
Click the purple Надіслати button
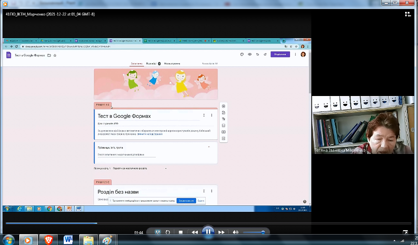pos(279,54)
